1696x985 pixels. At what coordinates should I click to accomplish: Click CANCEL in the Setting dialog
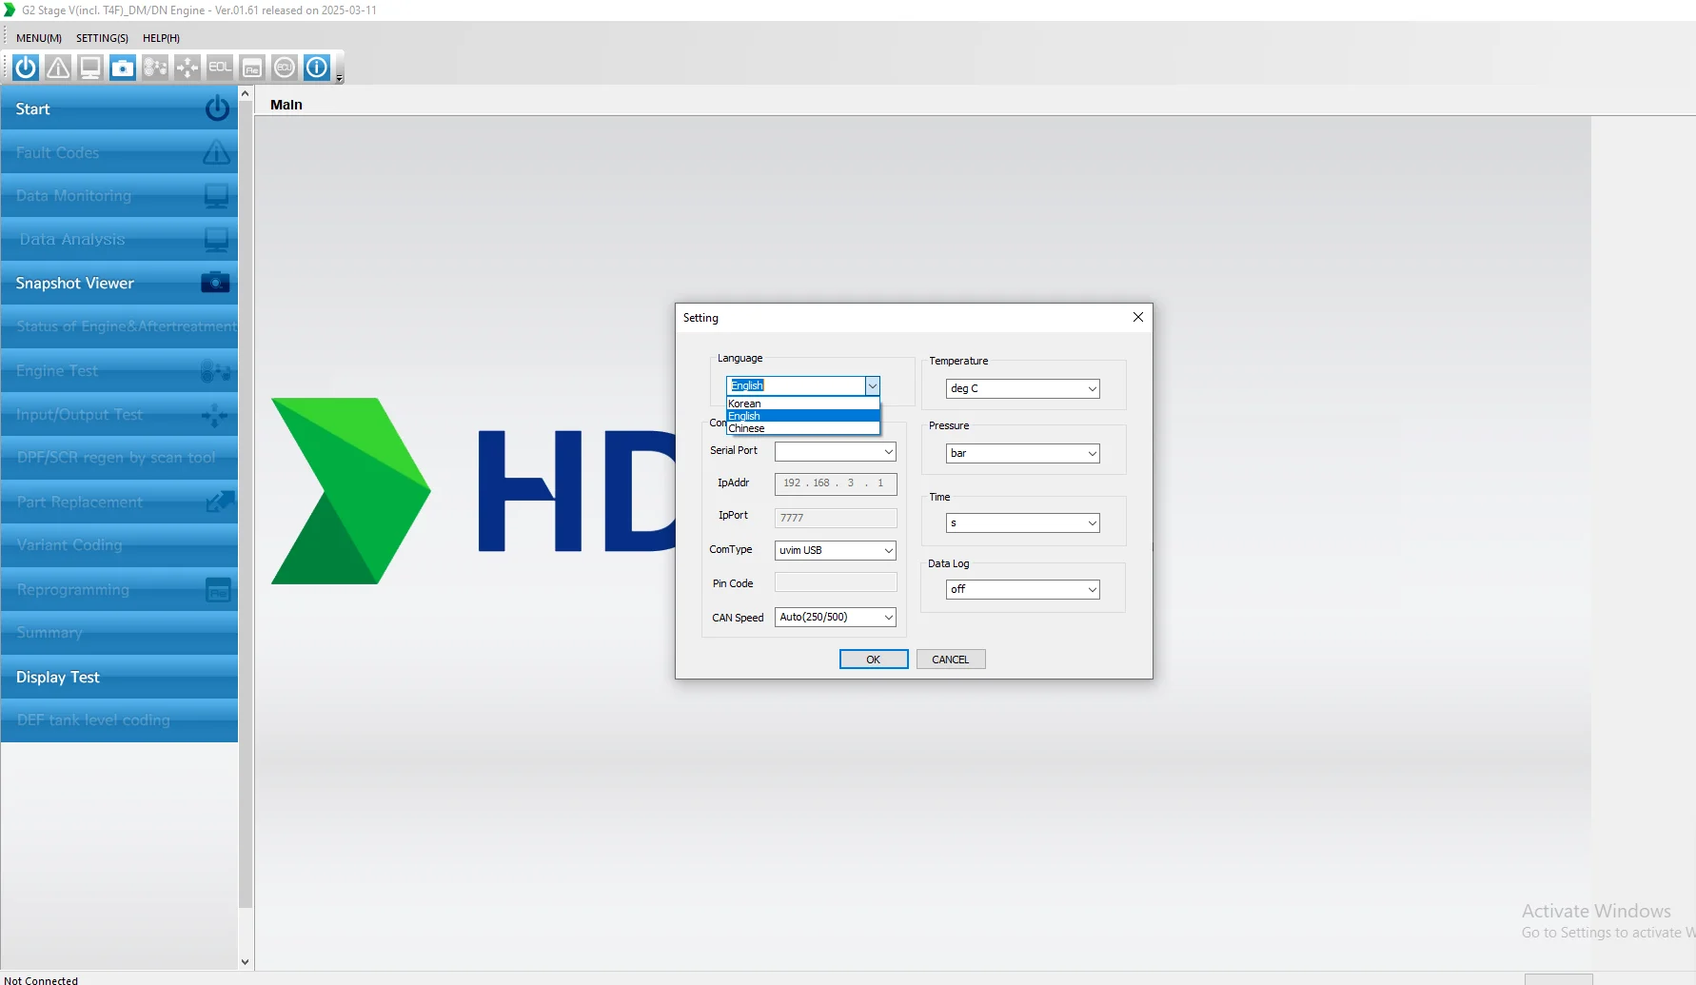click(950, 660)
